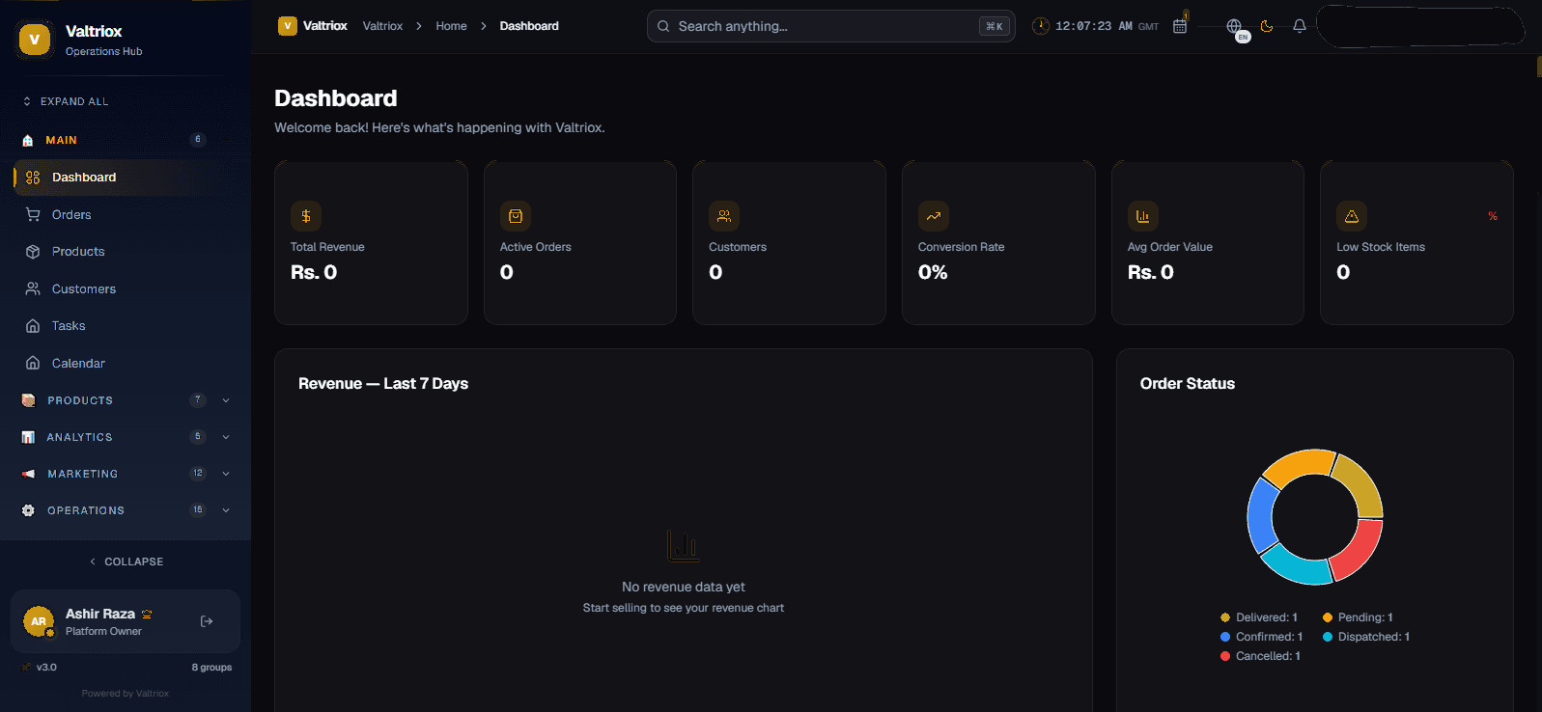This screenshot has width=1542, height=712.
Task: Click the clock icon beside the time
Action: pos(1041,26)
